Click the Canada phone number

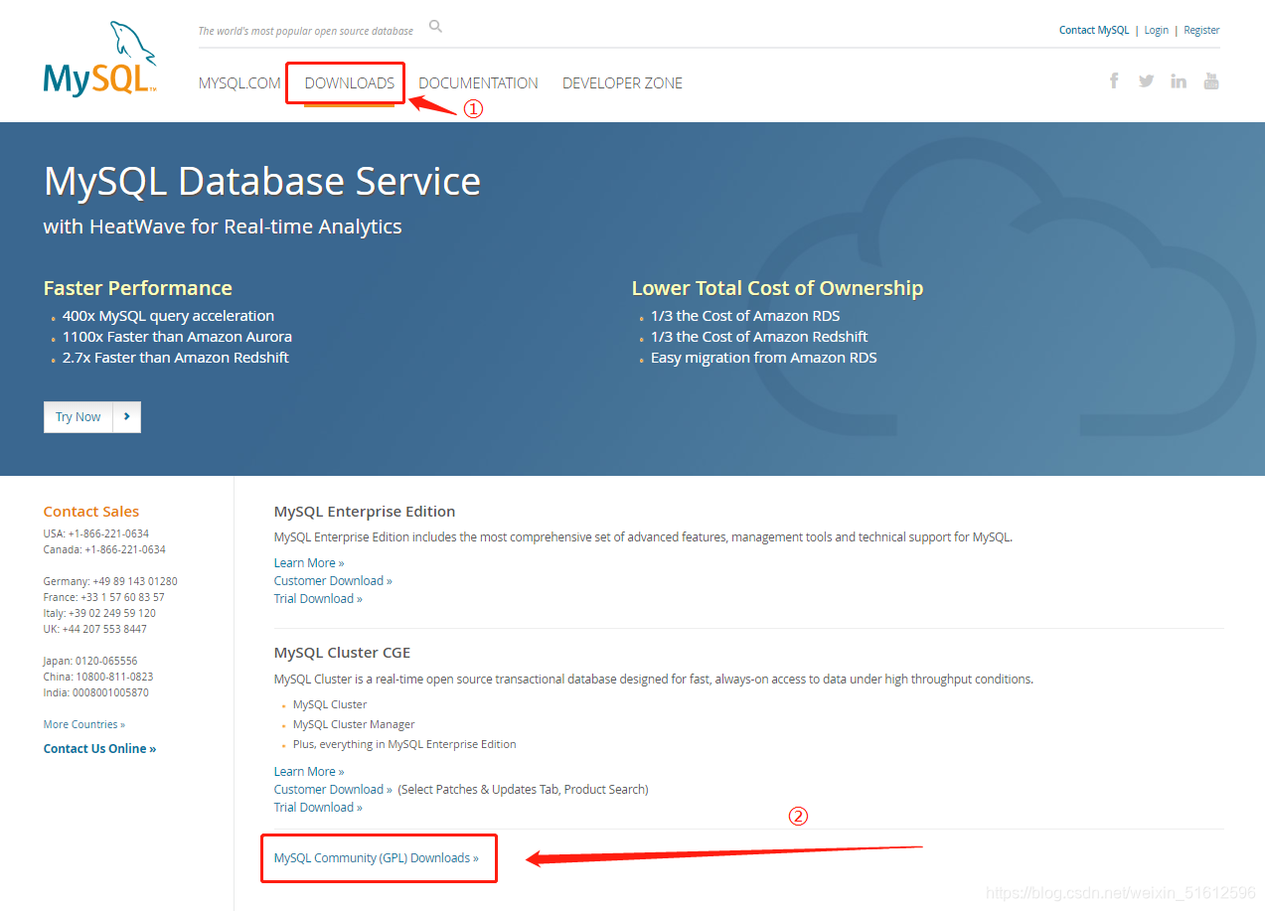[125, 549]
